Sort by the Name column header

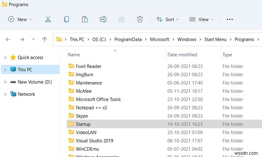tap(74, 55)
